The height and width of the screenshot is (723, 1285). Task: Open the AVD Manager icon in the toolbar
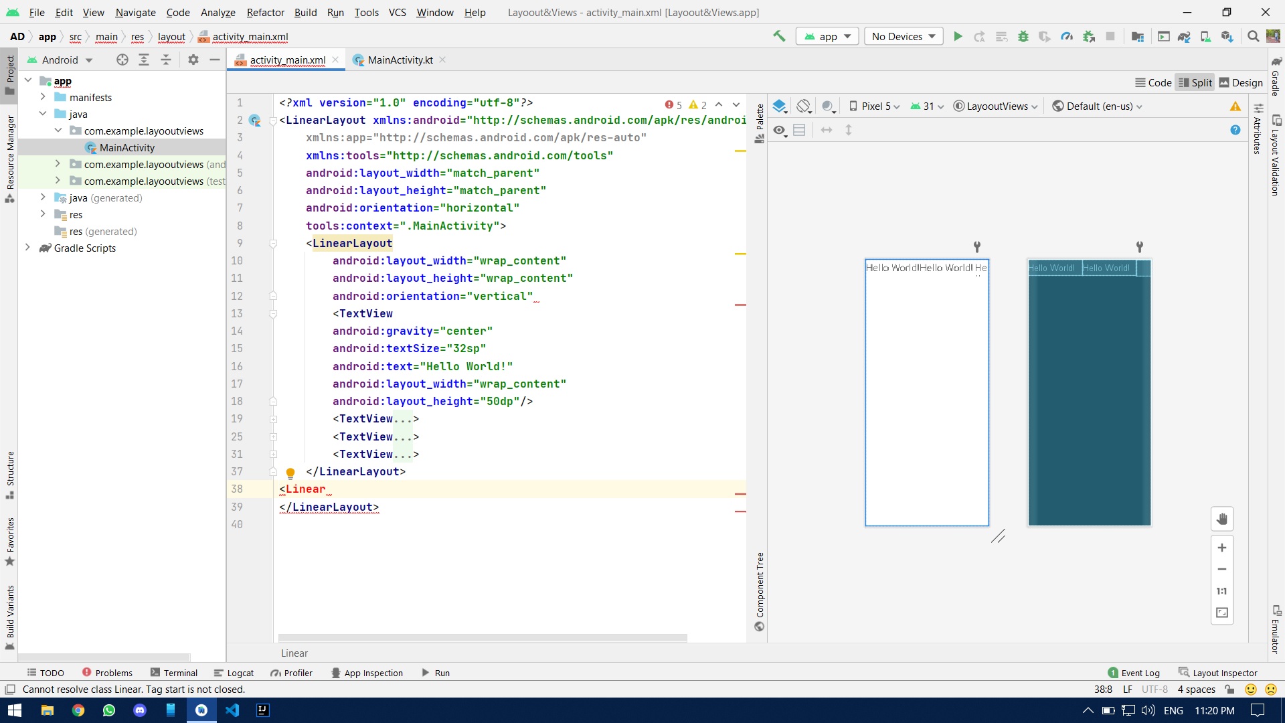pyautogui.click(x=1205, y=36)
